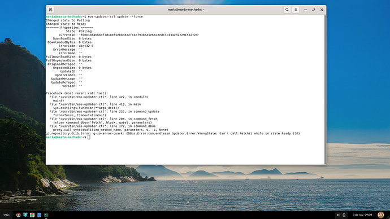
Task: Click the traceback line 'line 172, in command_dbus'
Action: (102, 126)
